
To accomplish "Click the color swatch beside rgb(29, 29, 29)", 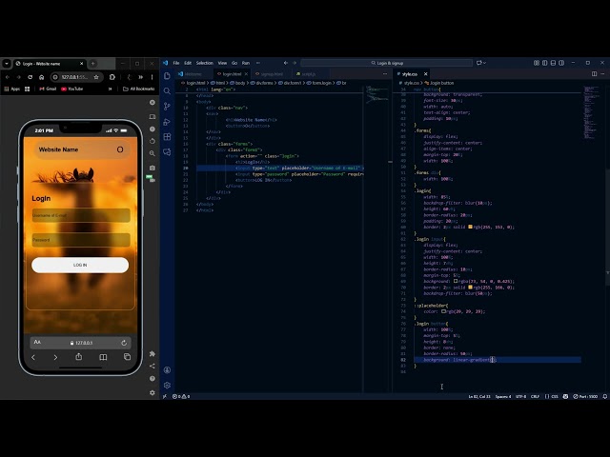I will 441,311.
